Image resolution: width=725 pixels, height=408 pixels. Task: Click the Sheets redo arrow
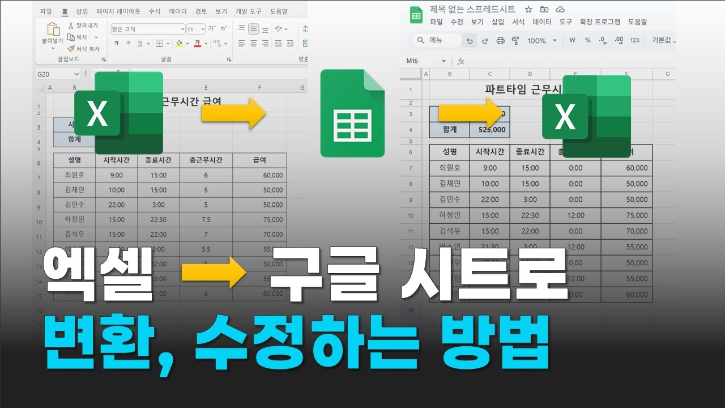coord(485,40)
